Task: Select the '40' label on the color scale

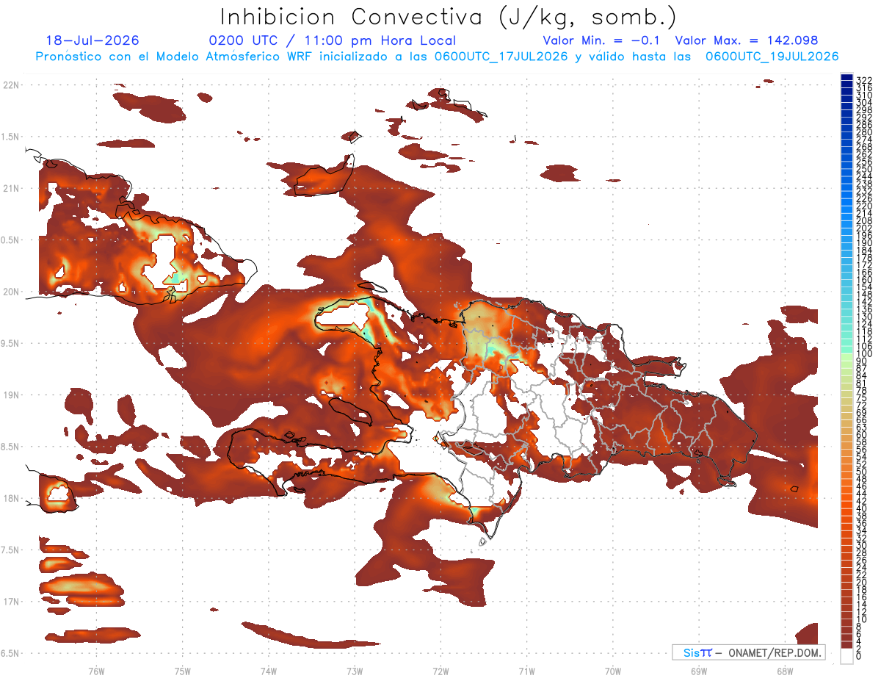Action: click(862, 509)
